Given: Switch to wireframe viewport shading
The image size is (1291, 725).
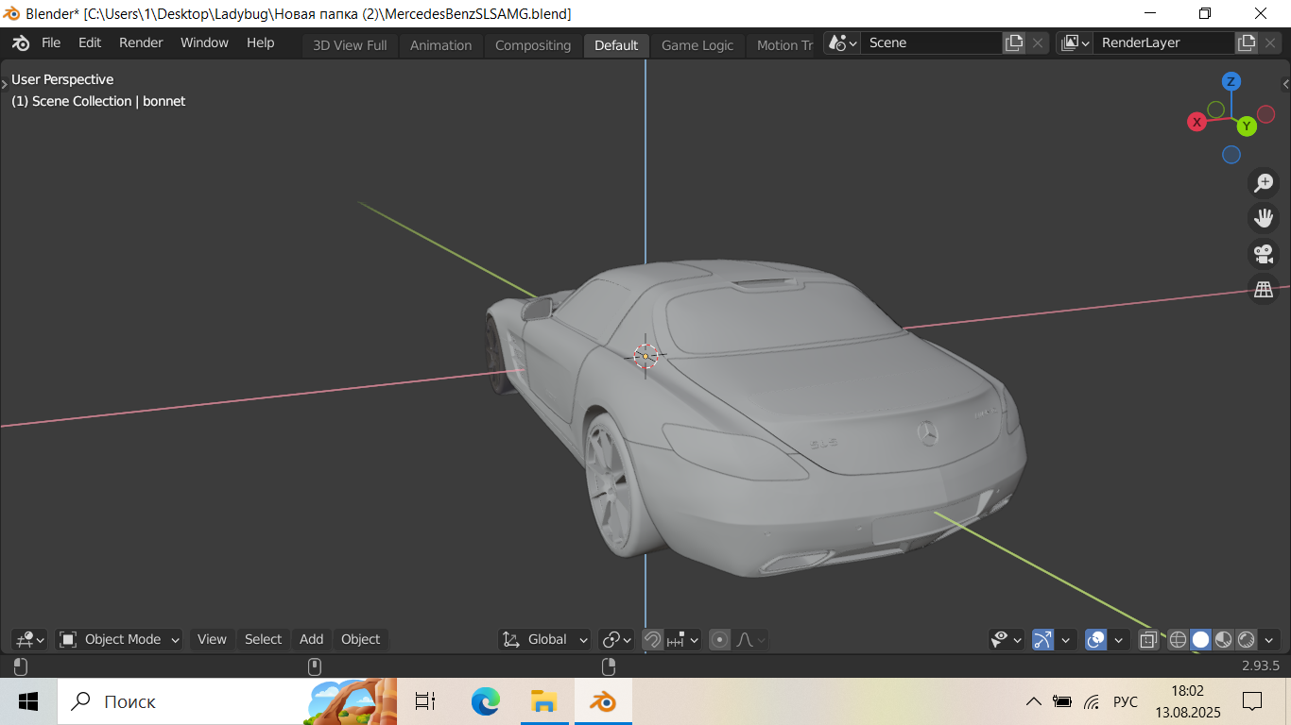Looking at the screenshot, I should (x=1178, y=639).
